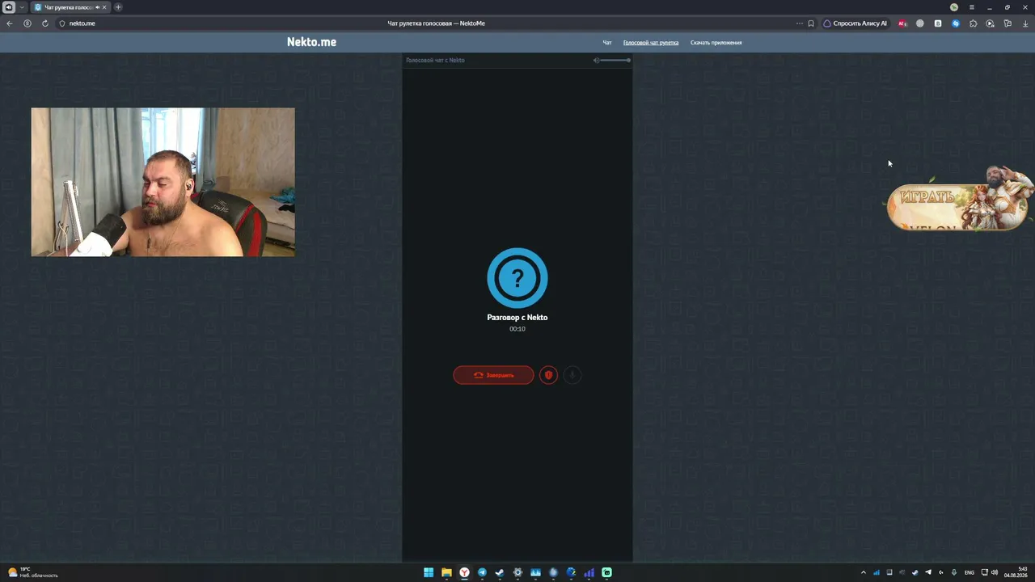Click the webcam overlay thumbnail

[163, 182]
